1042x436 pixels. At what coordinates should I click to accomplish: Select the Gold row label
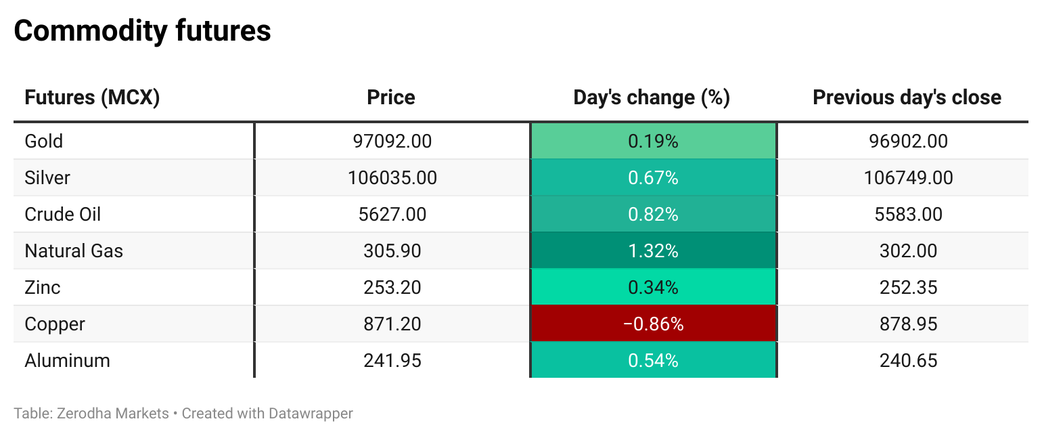pos(44,141)
